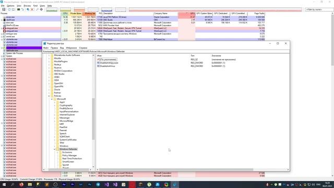Open the purple Visual Studio taskbar icon

coord(106,184)
